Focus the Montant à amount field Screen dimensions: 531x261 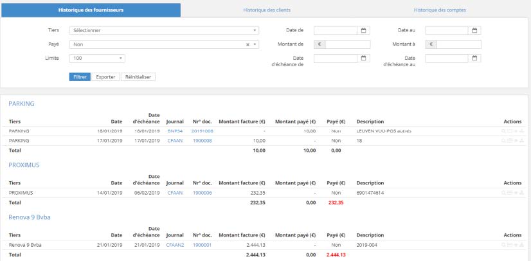(459, 44)
